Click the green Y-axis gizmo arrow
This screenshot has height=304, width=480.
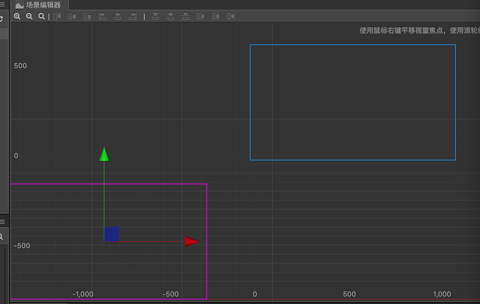(104, 154)
